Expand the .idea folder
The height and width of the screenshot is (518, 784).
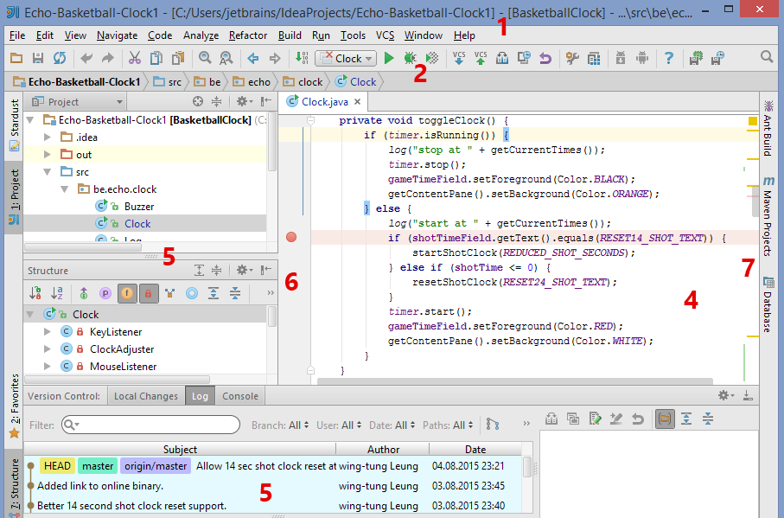point(48,137)
